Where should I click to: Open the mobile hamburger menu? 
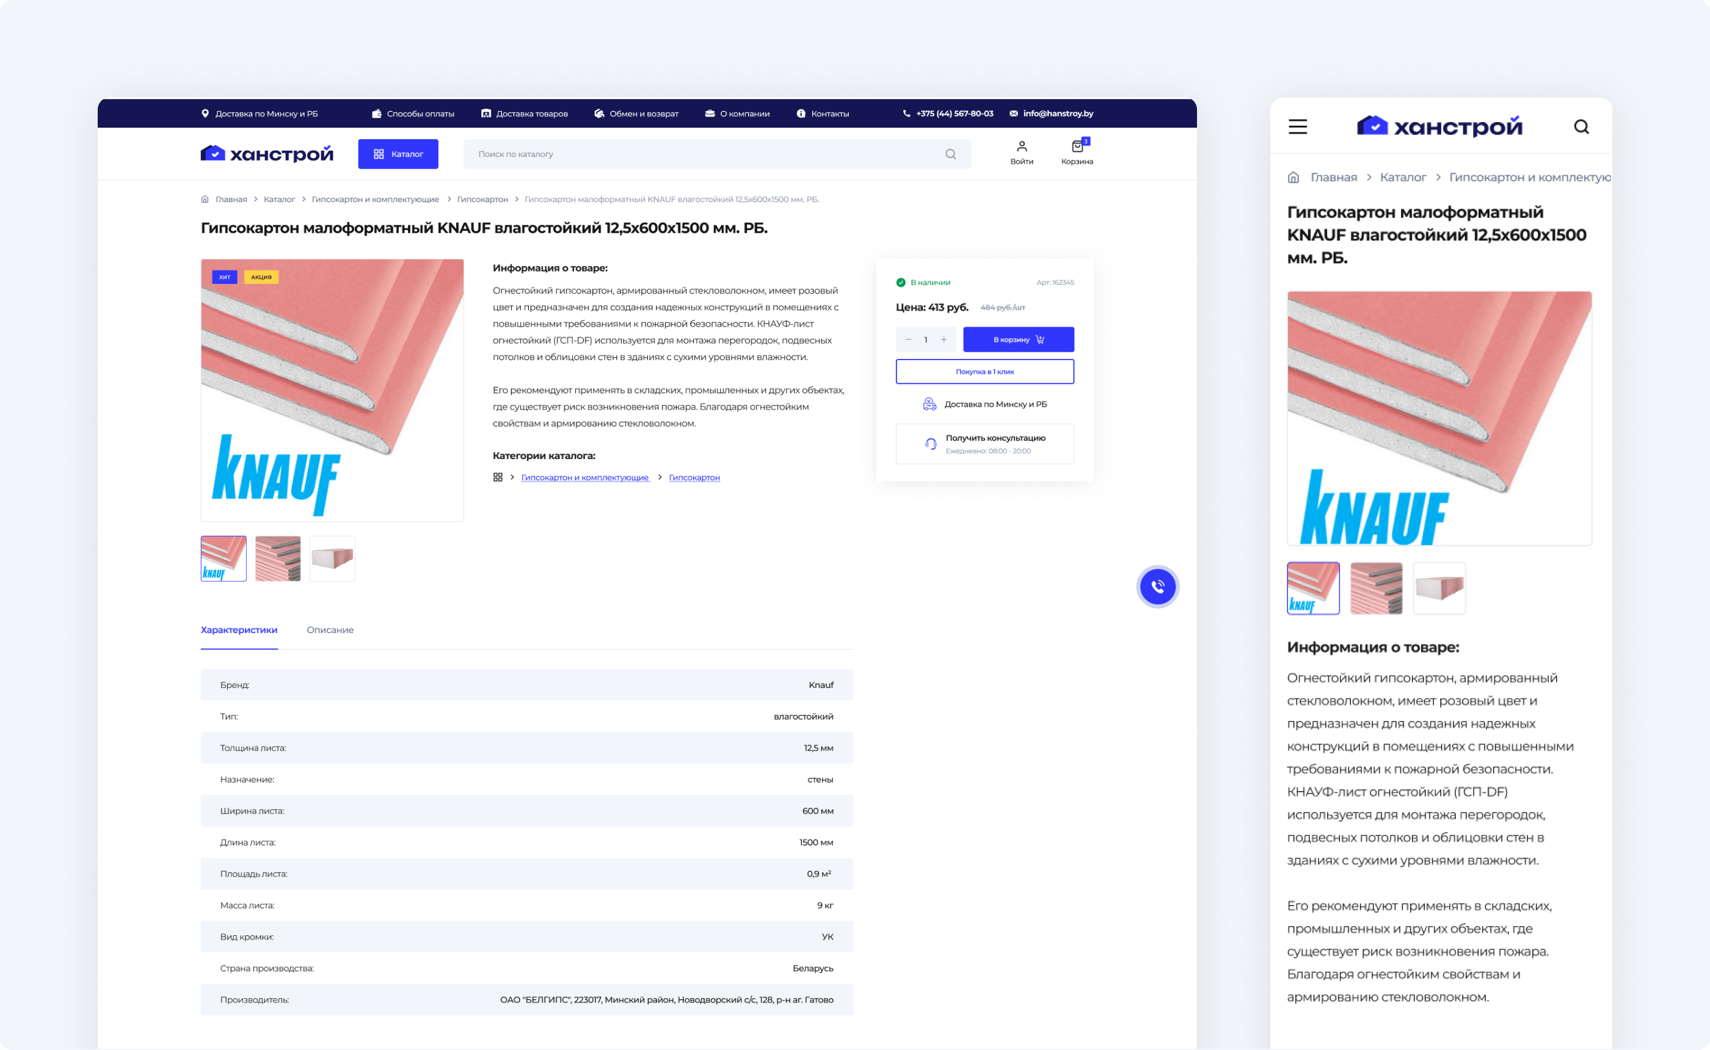pyautogui.click(x=1297, y=126)
